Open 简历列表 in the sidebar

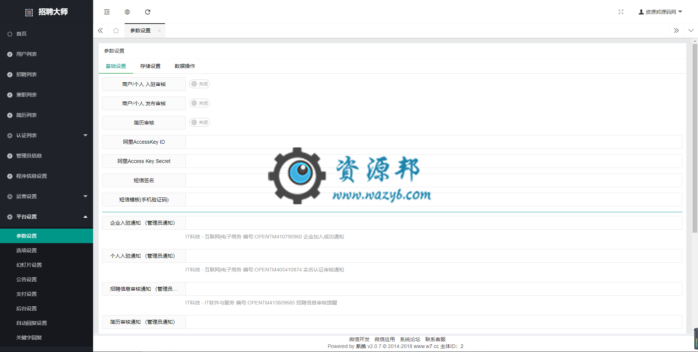point(47,115)
